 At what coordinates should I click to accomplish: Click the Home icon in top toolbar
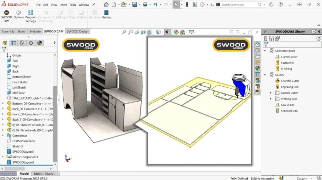[x=106, y=5]
